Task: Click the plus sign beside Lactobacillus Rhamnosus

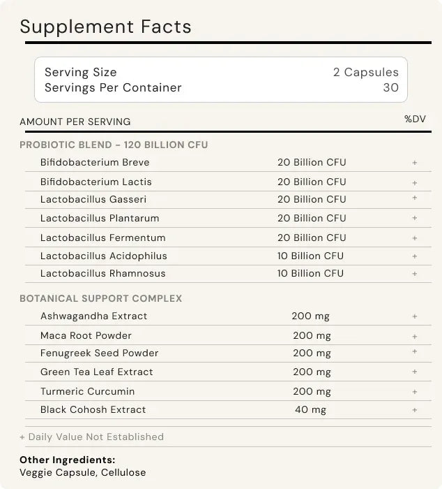Action: [x=414, y=274]
